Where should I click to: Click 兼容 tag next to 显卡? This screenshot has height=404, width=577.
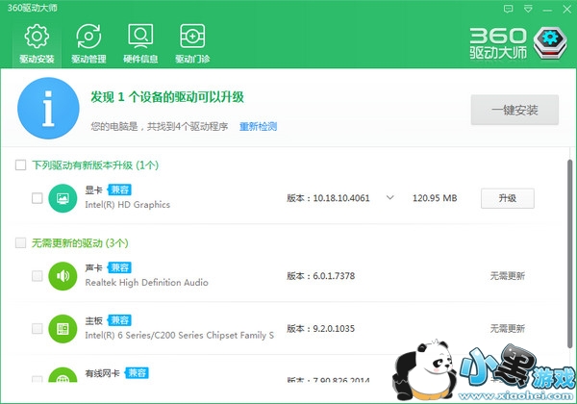tap(119, 189)
